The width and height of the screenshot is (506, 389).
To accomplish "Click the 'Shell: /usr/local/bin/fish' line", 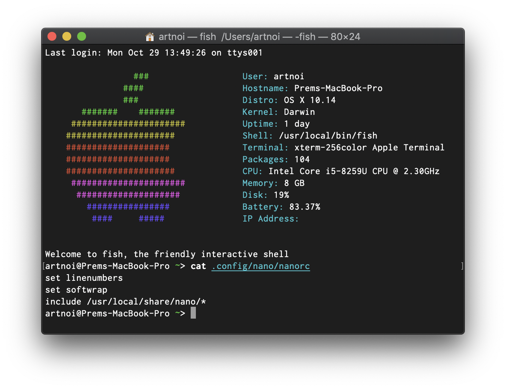I will point(310,136).
